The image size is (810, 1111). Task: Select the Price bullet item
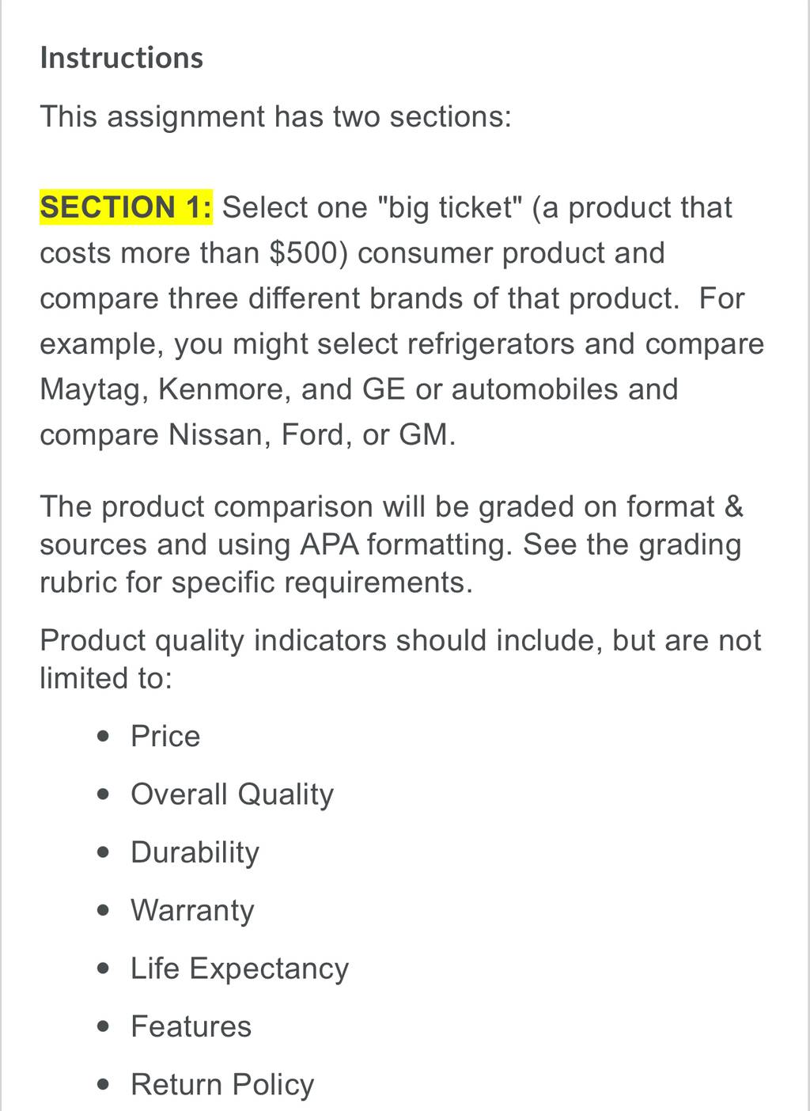(165, 737)
